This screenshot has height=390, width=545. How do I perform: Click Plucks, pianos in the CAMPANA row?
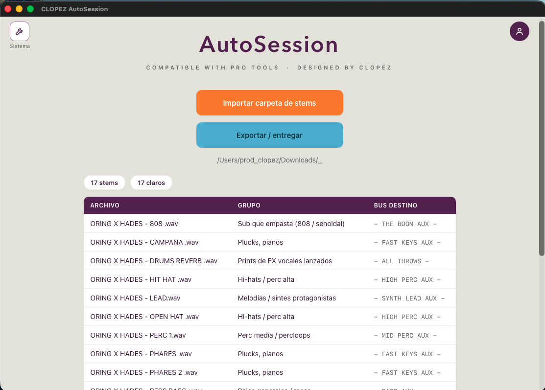261,242
